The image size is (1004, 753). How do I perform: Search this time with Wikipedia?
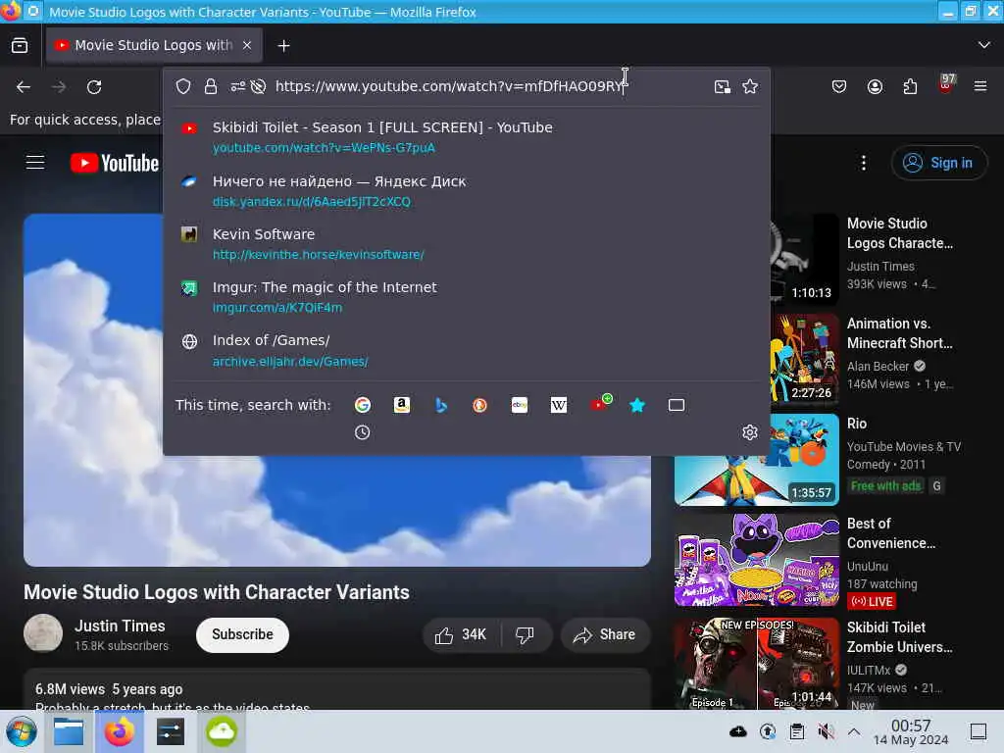[x=558, y=405]
